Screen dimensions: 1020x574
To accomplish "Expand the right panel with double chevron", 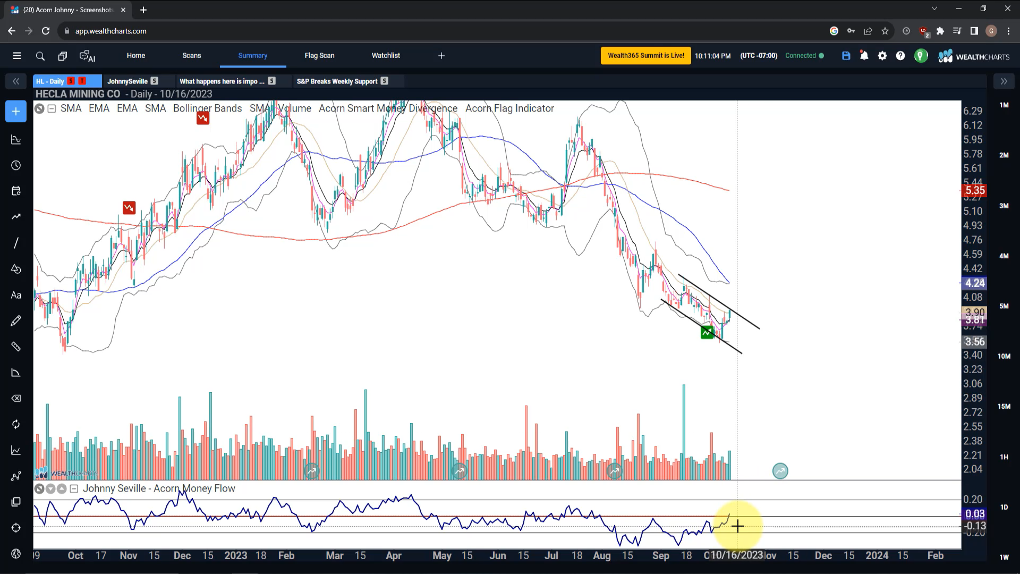I will (x=1004, y=81).
